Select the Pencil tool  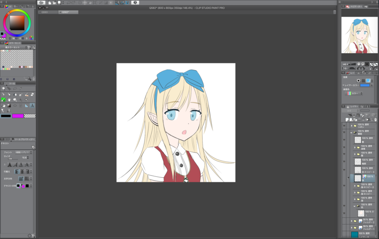[x=9, y=94]
